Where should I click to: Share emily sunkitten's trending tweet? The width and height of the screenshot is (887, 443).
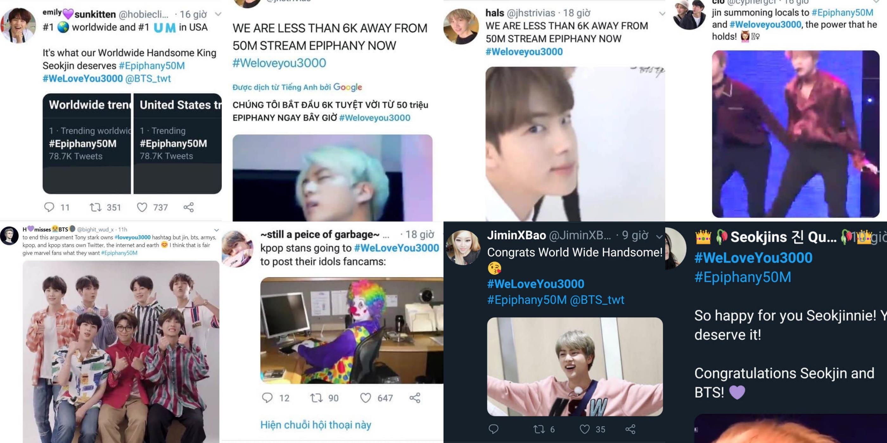coord(188,207)
